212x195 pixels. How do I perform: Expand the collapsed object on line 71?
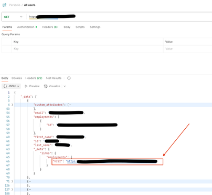pos(12,181)
